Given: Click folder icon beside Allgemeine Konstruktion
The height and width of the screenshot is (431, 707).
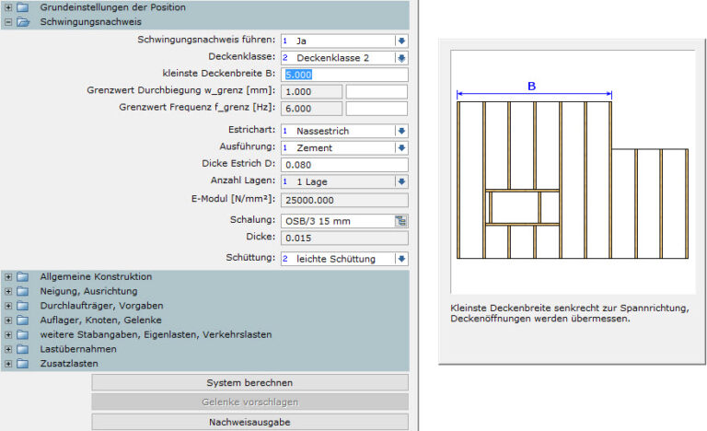Looking at the screenshot, I should (x=23, y=276).
